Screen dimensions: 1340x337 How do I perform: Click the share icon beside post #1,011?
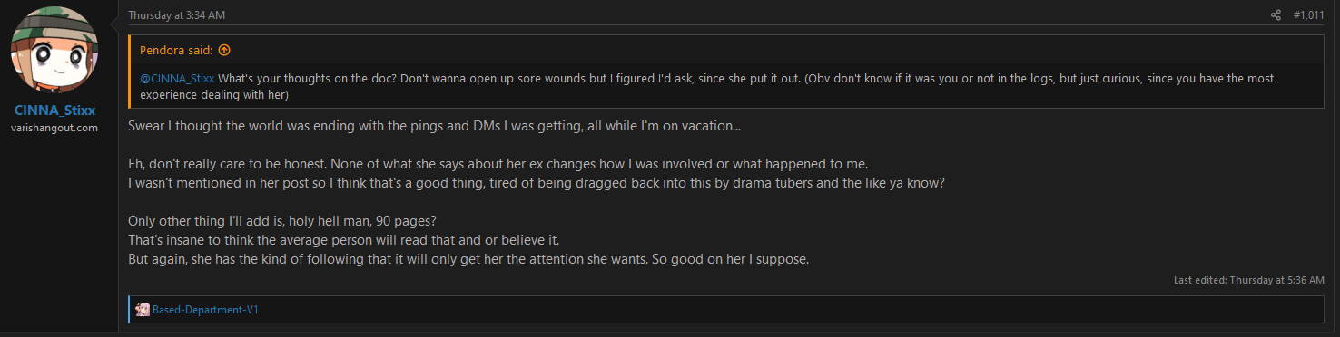tap(1276, 15)
